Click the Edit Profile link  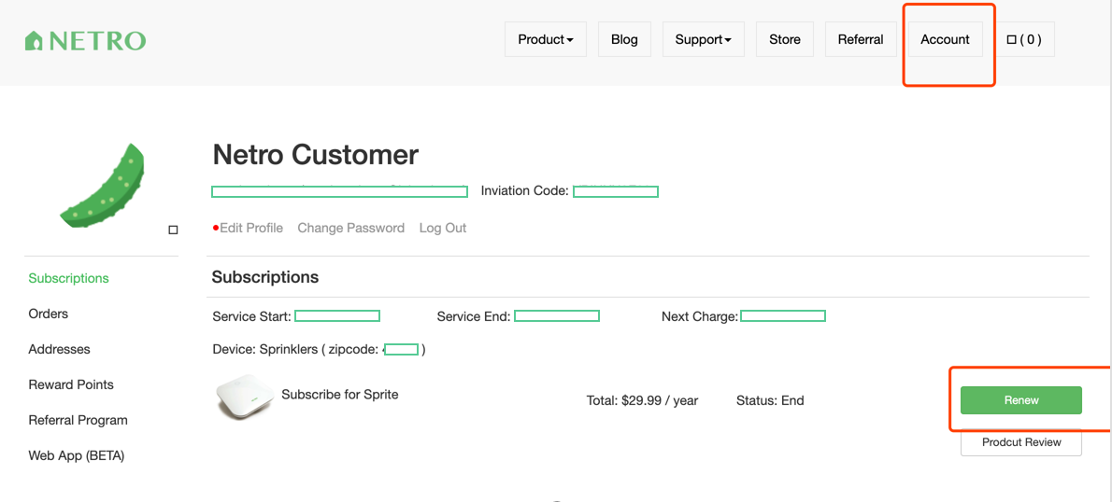[251, 228]
